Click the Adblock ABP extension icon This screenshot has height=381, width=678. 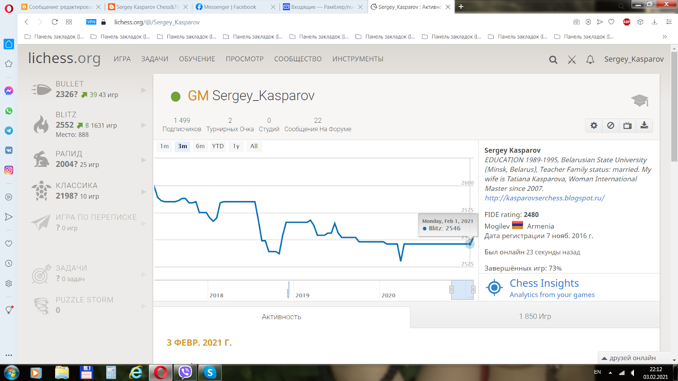point(627,22)
